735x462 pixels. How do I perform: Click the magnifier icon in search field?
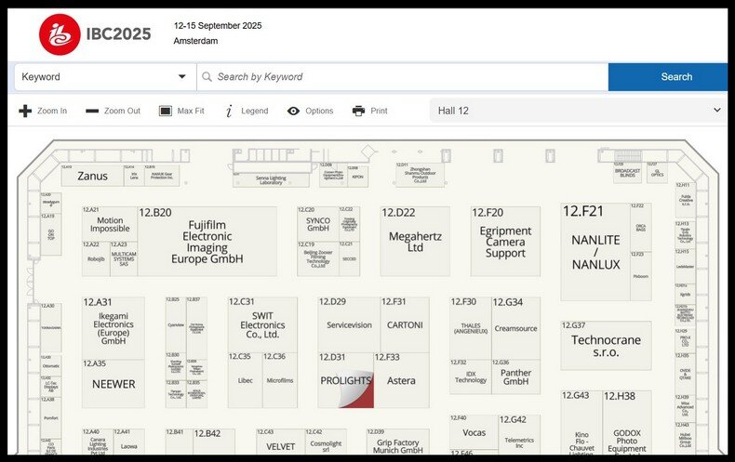(x=207, y=77)
